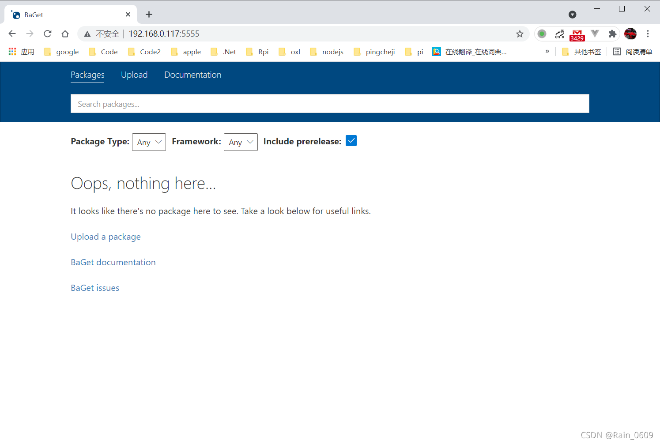Select the Upload navigation tab
This screenshot has width=660, height=444.
(x=134, y=75)
